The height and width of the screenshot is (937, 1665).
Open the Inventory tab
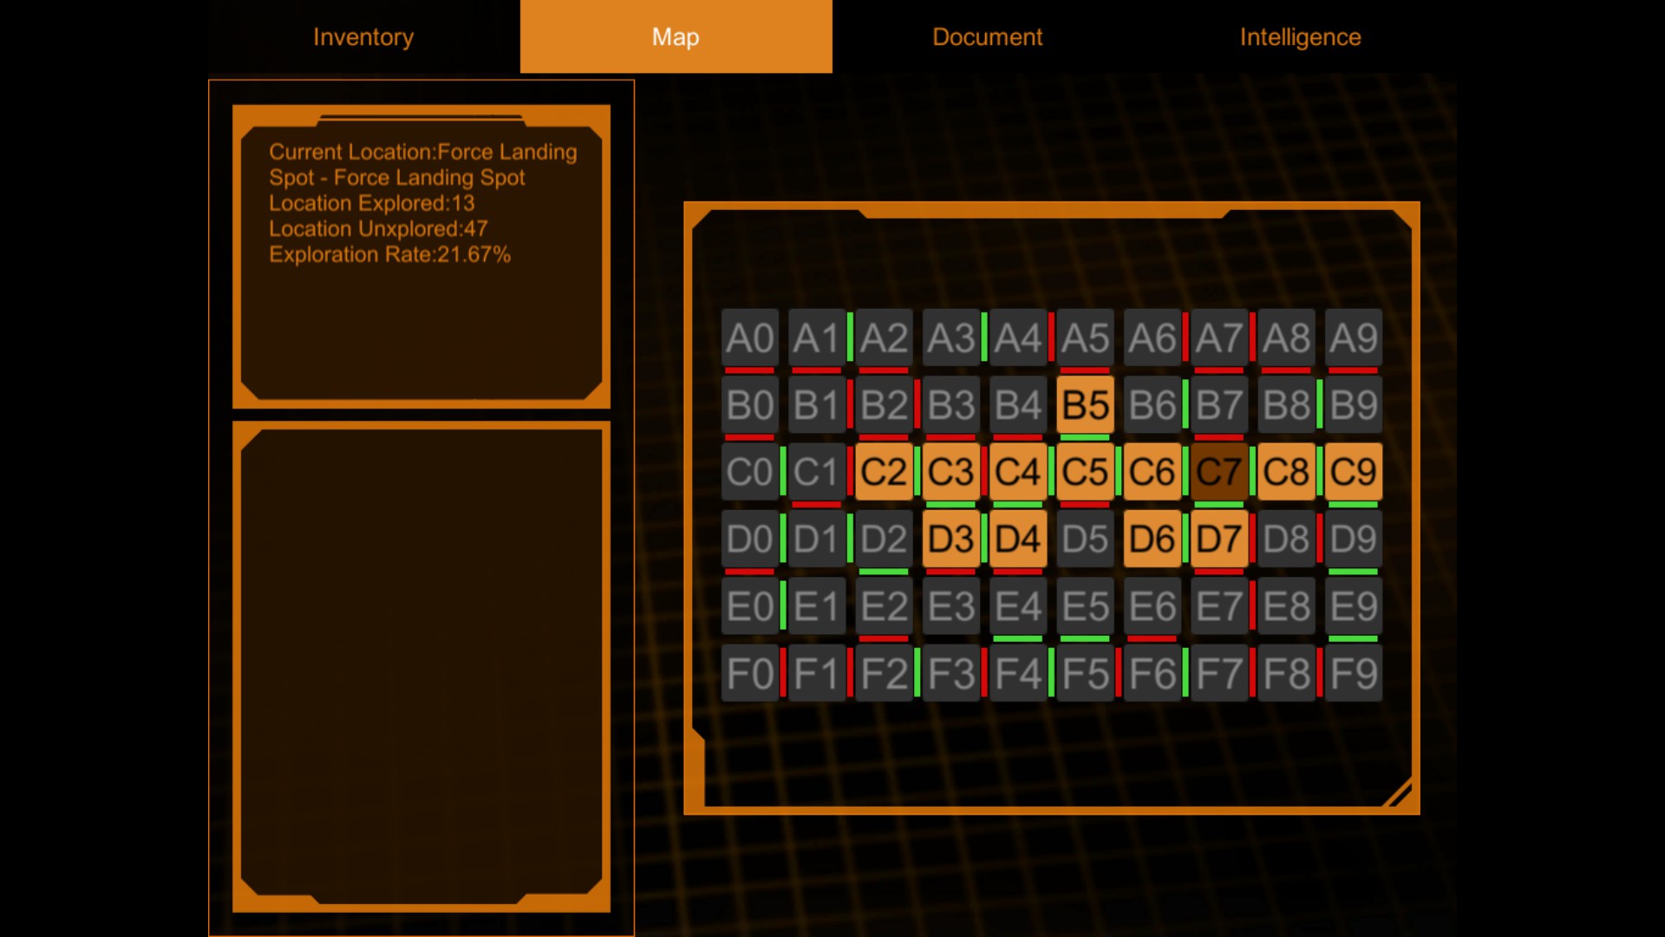(x=363, y=36)
